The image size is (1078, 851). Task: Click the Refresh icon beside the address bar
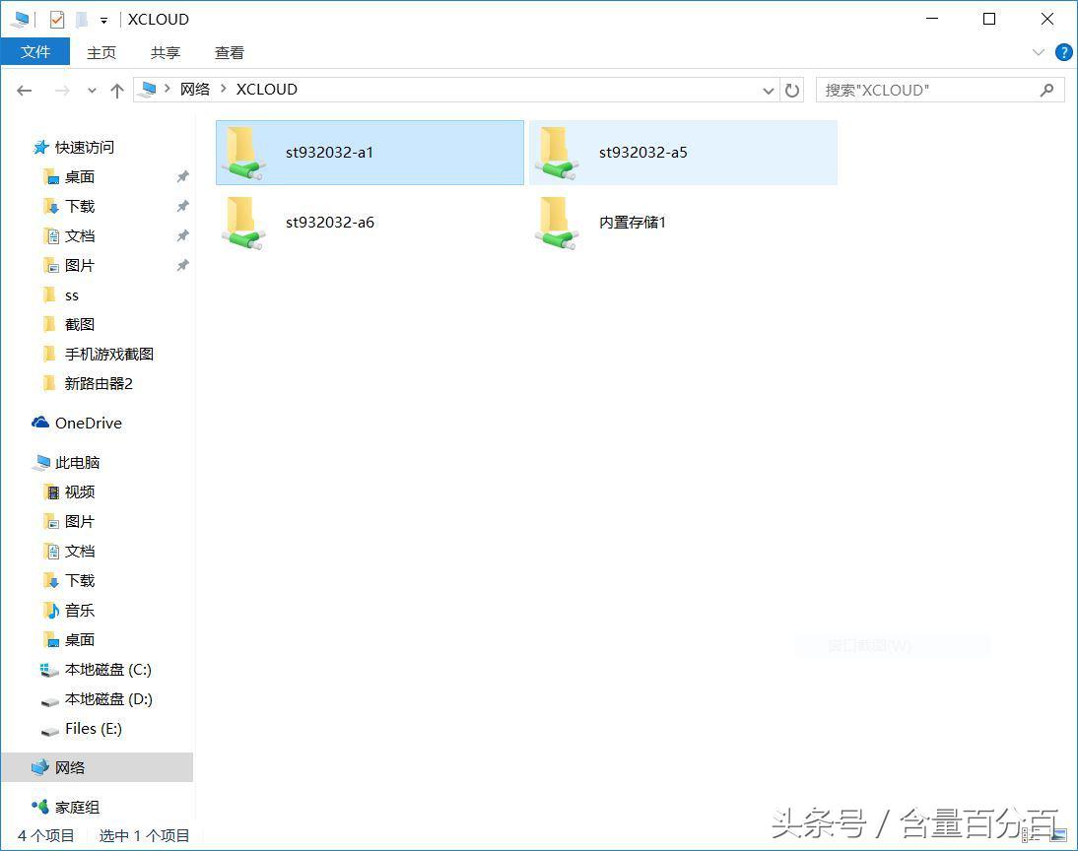tap(792, 90)
